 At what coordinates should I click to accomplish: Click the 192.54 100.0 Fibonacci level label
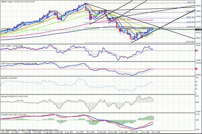pos(190,42)
